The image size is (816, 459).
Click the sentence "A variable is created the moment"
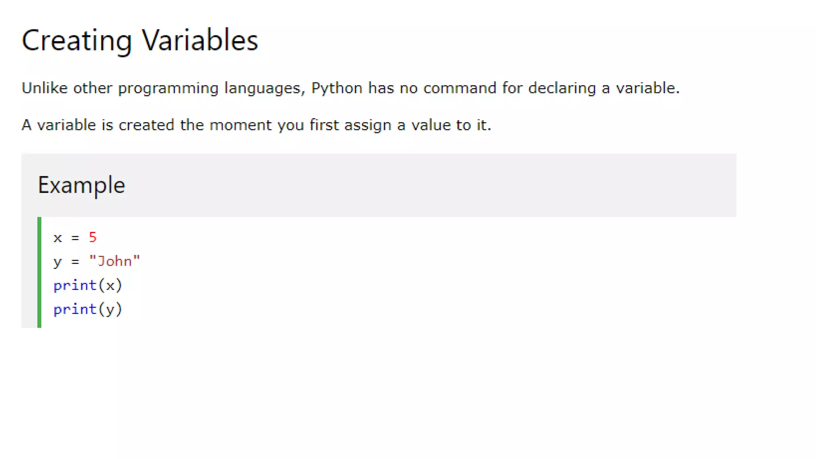(256, 125)
